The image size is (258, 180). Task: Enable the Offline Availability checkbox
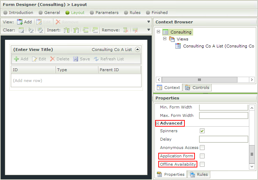pyautogui.click(x=202, y=164)
